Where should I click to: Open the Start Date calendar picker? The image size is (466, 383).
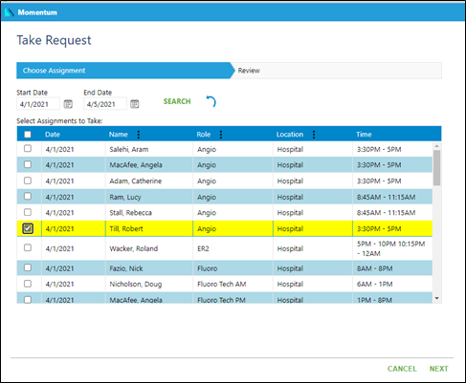[x=68, y=104]
